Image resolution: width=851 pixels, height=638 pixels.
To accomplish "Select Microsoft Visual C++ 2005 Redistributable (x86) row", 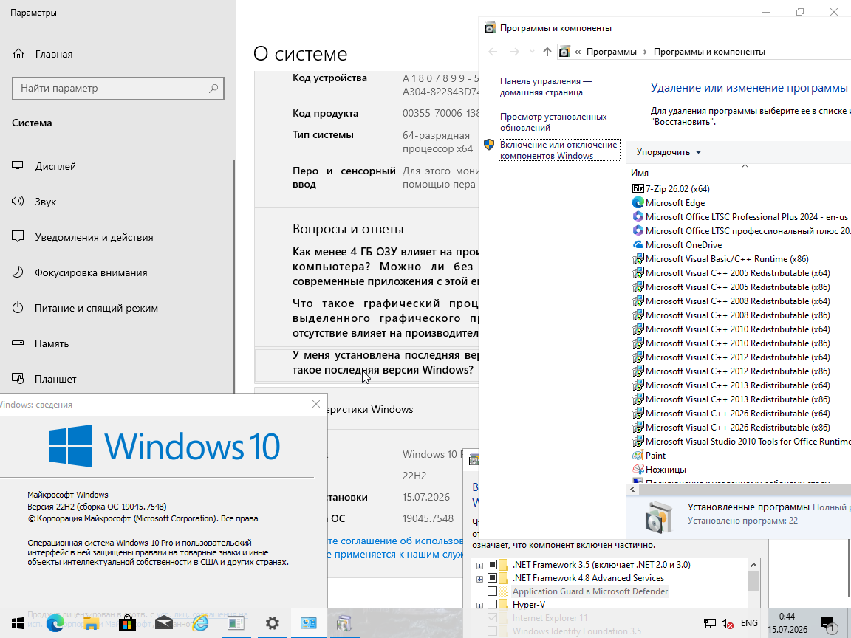I will (731, 287).
